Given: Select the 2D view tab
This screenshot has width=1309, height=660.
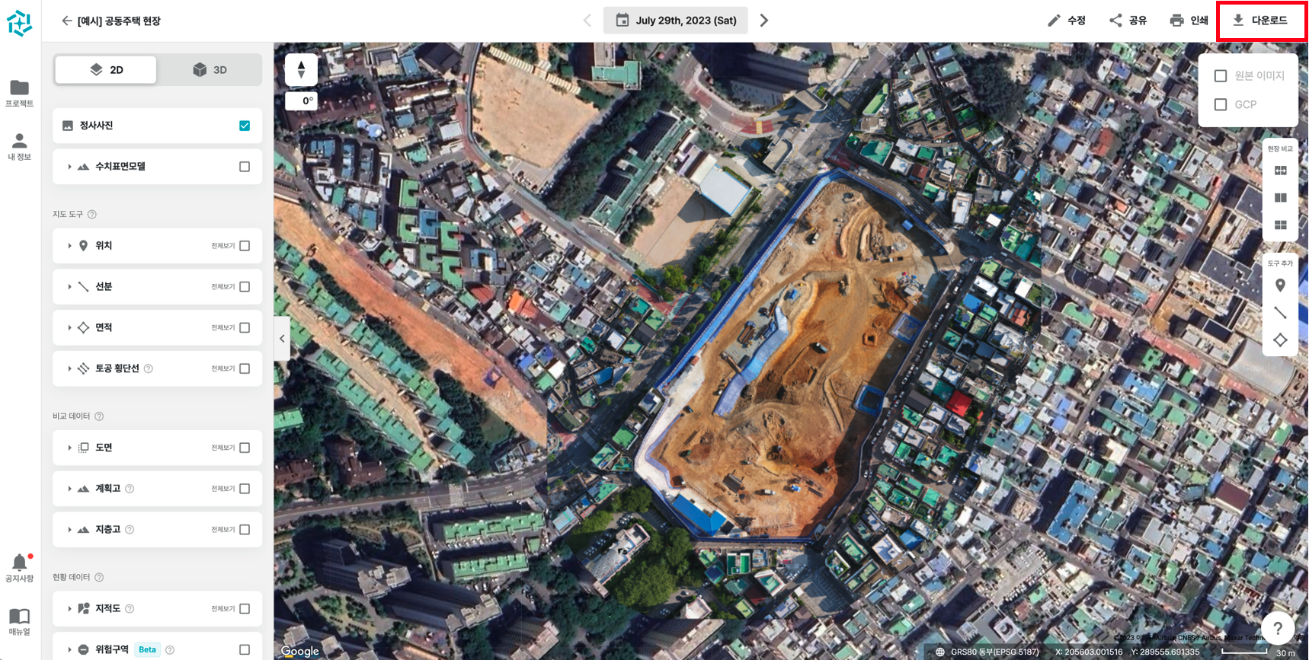Looking at the screenshot, I should pos(106,70).
